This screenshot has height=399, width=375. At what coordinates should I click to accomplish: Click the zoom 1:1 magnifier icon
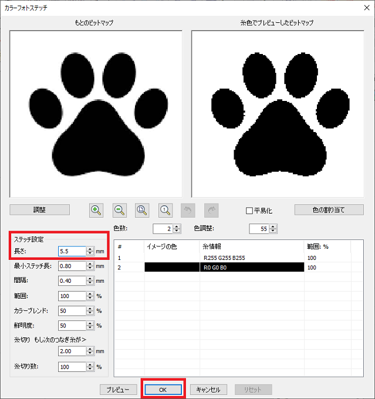point(165,210)
